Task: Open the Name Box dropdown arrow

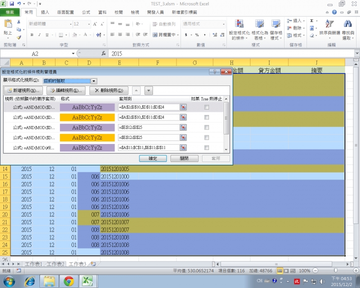Action: pyautogui.click(x=73, y=53)
